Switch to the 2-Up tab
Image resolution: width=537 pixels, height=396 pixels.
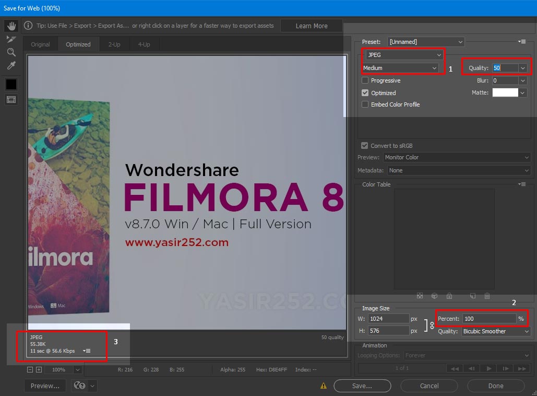(114, 44)
